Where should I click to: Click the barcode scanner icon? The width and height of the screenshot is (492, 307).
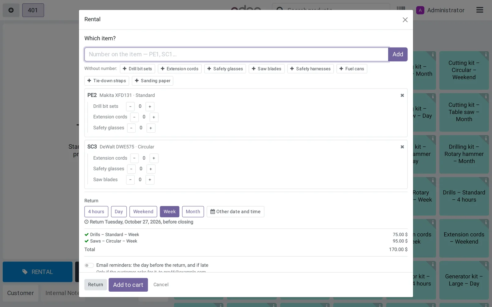click(x=401, y=9)
